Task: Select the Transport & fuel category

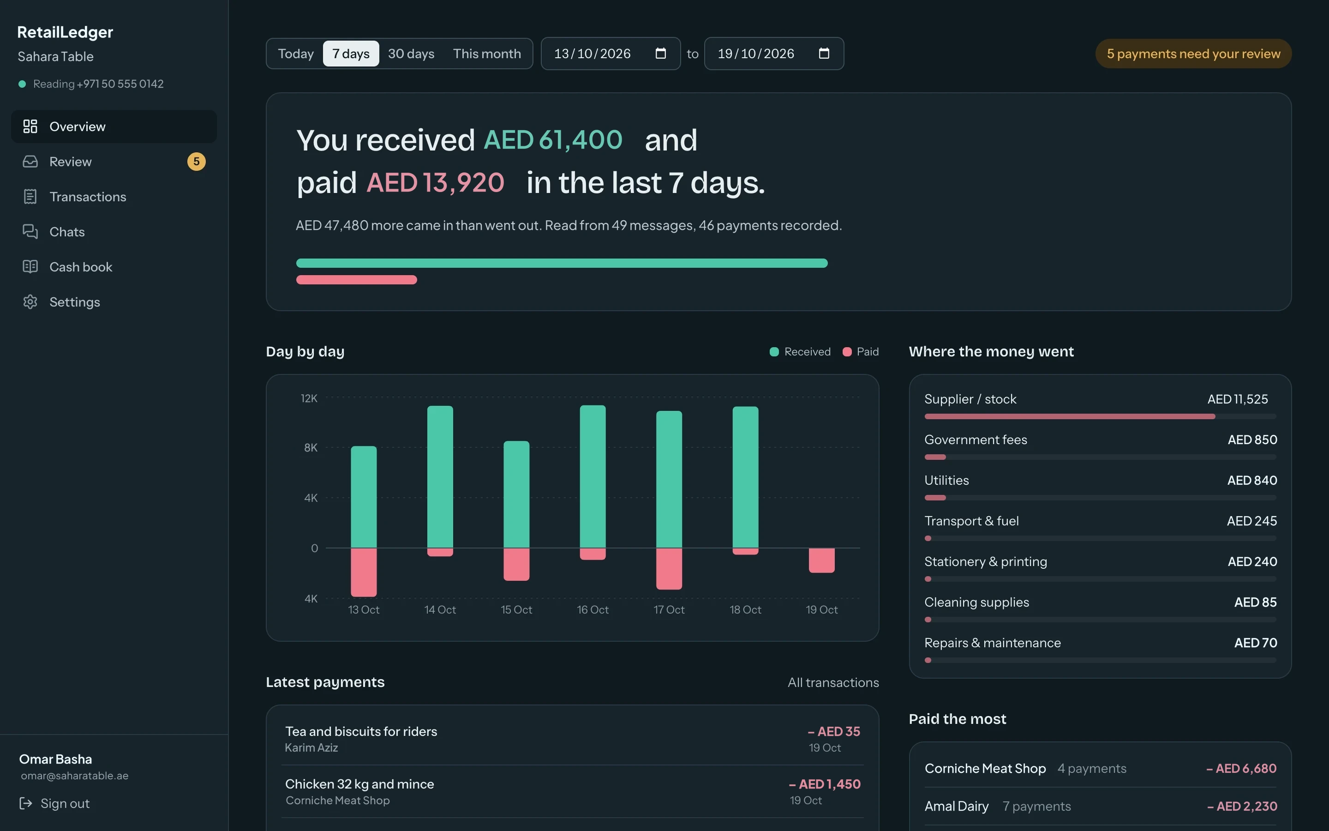Action: [x=1100, y=528]
